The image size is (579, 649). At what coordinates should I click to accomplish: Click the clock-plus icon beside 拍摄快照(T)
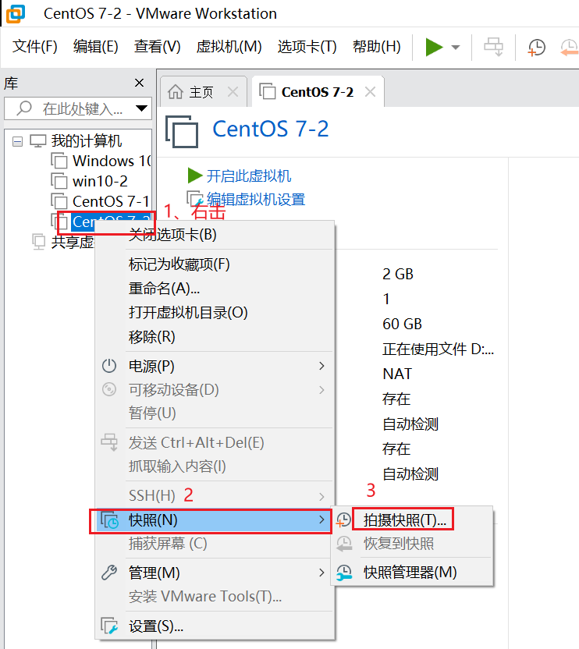[343, 520]
